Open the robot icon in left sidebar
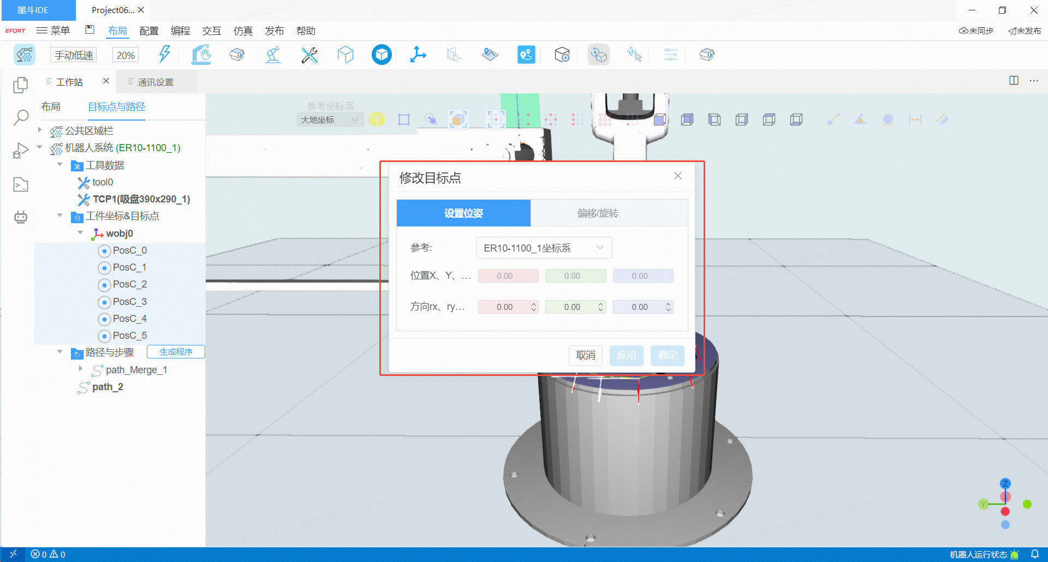The height and width of the screenshot is (562, 1048). 21,217
